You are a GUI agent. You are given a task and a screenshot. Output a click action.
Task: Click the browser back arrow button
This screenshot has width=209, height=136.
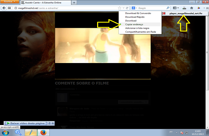pyautogui.click(x=4, y=8)
